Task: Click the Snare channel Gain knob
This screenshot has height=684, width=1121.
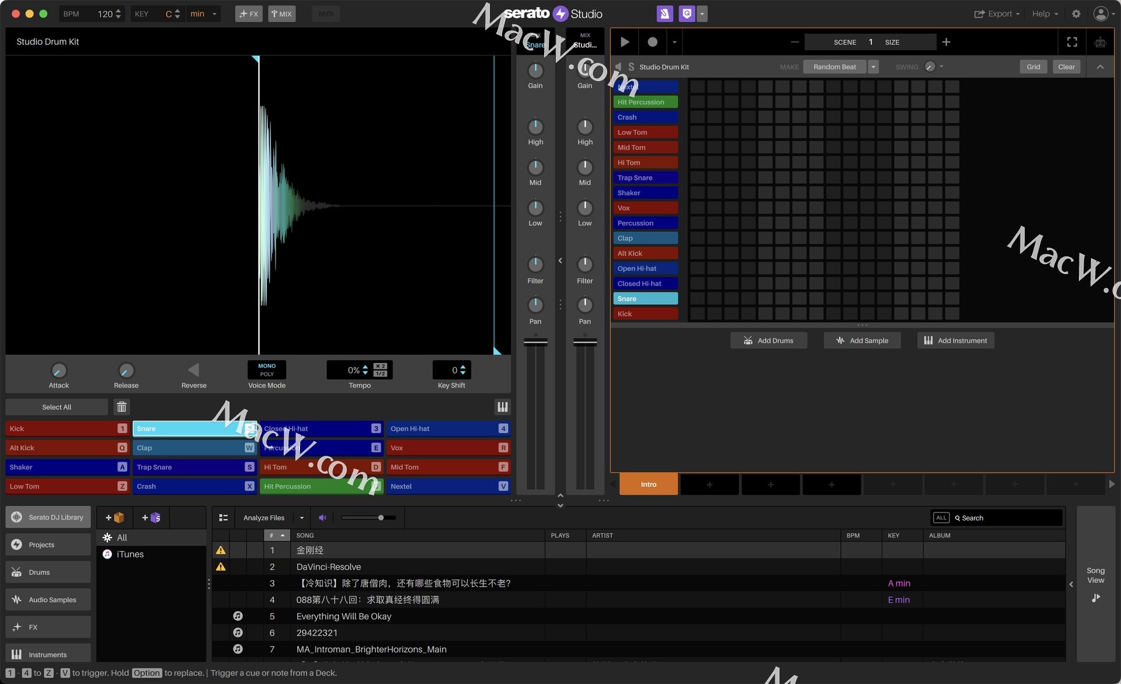Action: [535, 70]
